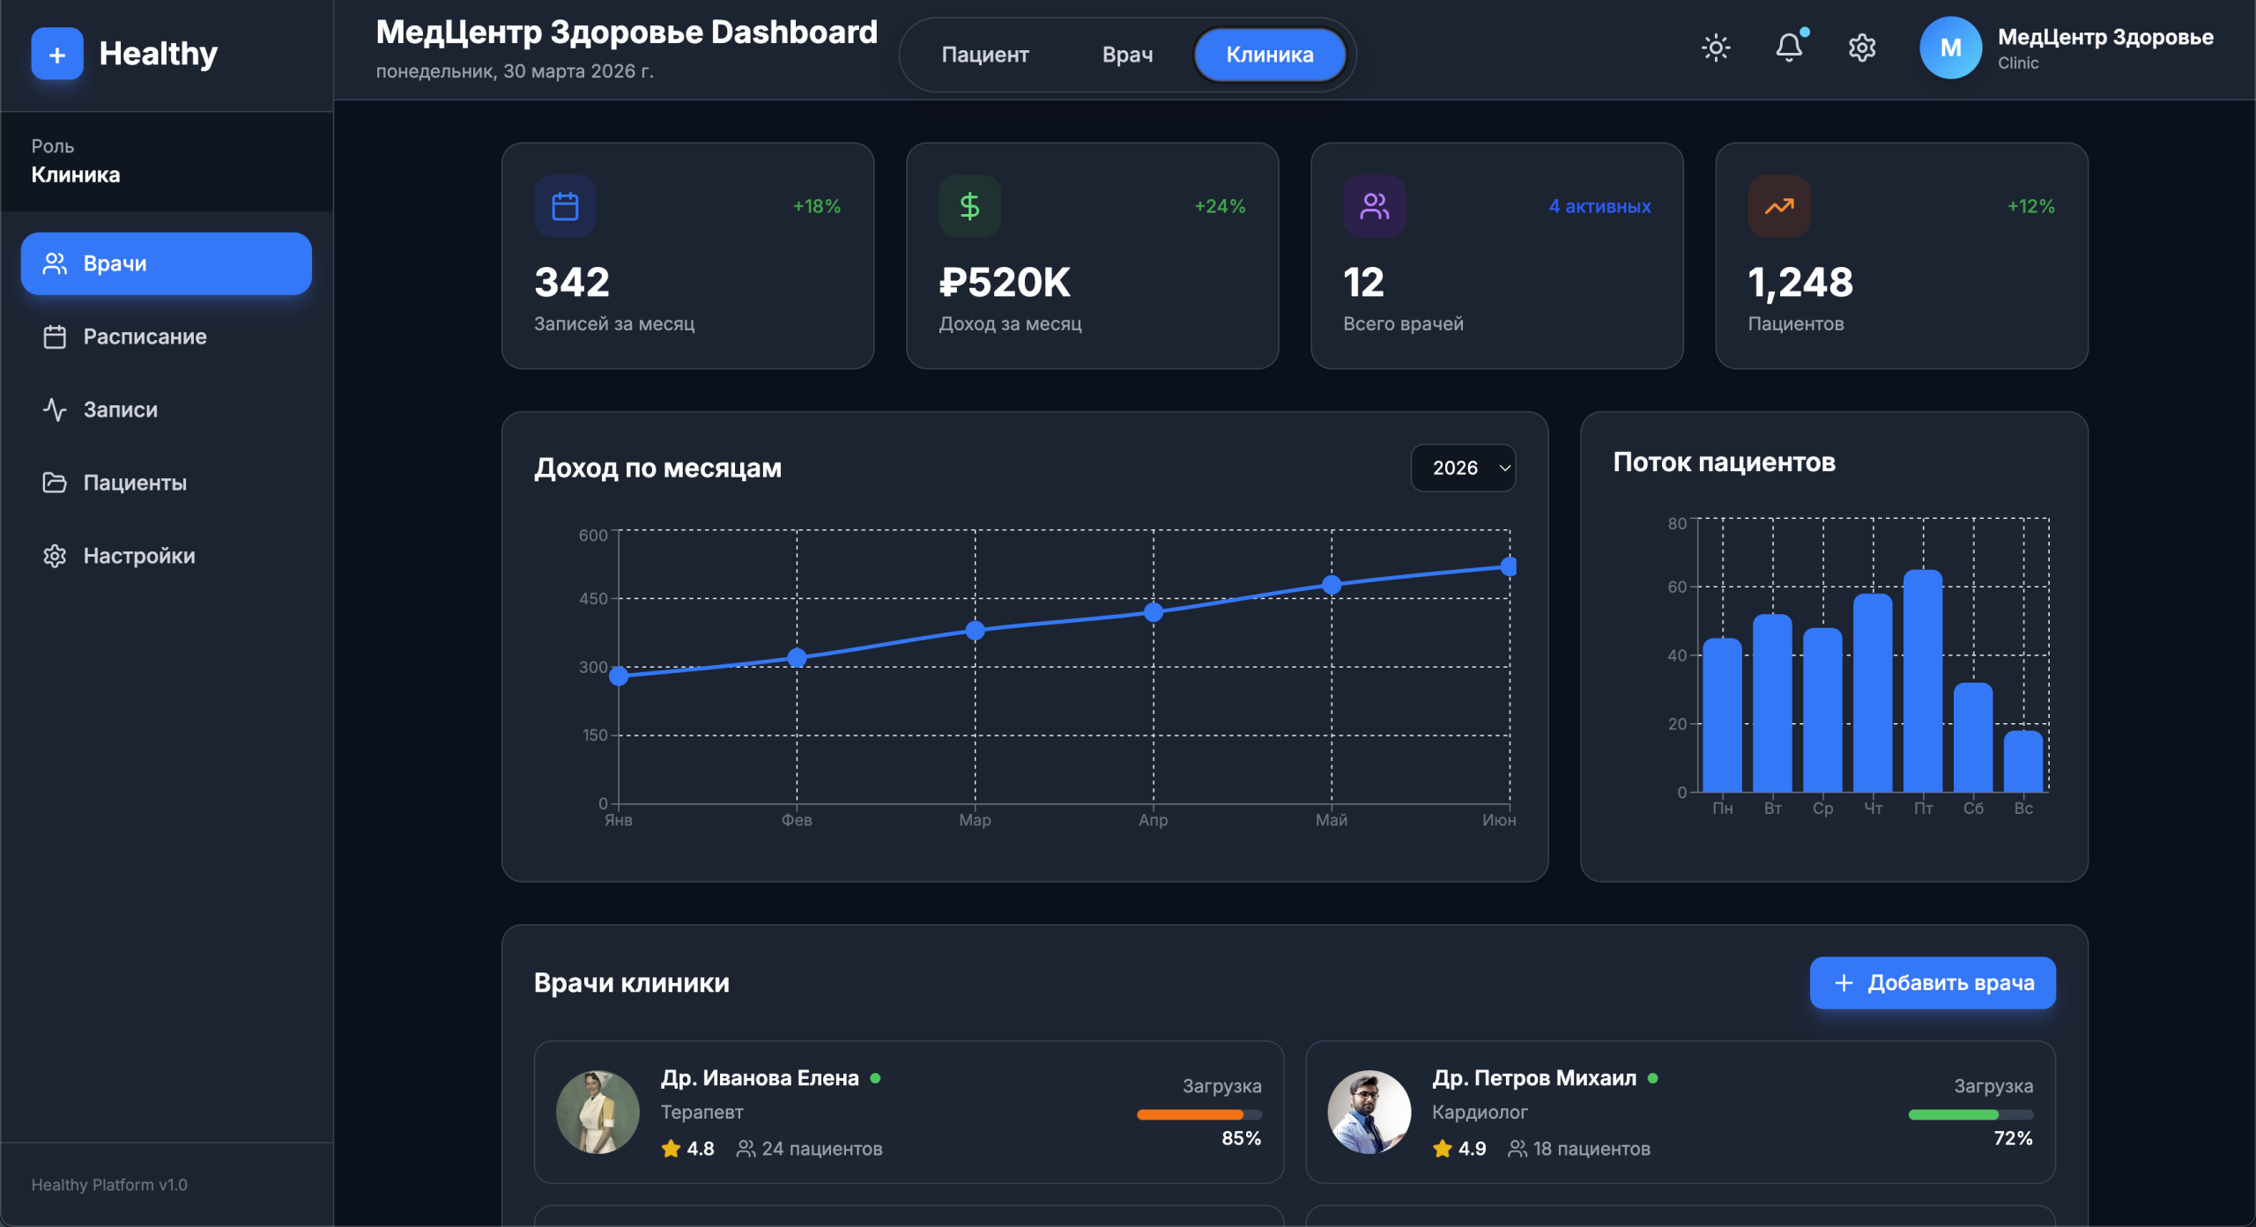Image resolution: width=2256 pixels, height=1227 pixels.
Task: Open Настройки in sidebar
Action: (x=139, y=556)
